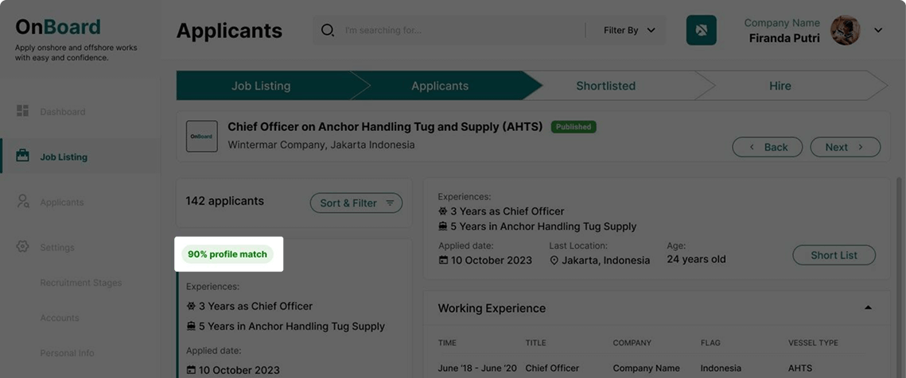Click the Sort & Filter lines icon
The width and height of the screenshot is (906, 378).
(x=390, y=203)
